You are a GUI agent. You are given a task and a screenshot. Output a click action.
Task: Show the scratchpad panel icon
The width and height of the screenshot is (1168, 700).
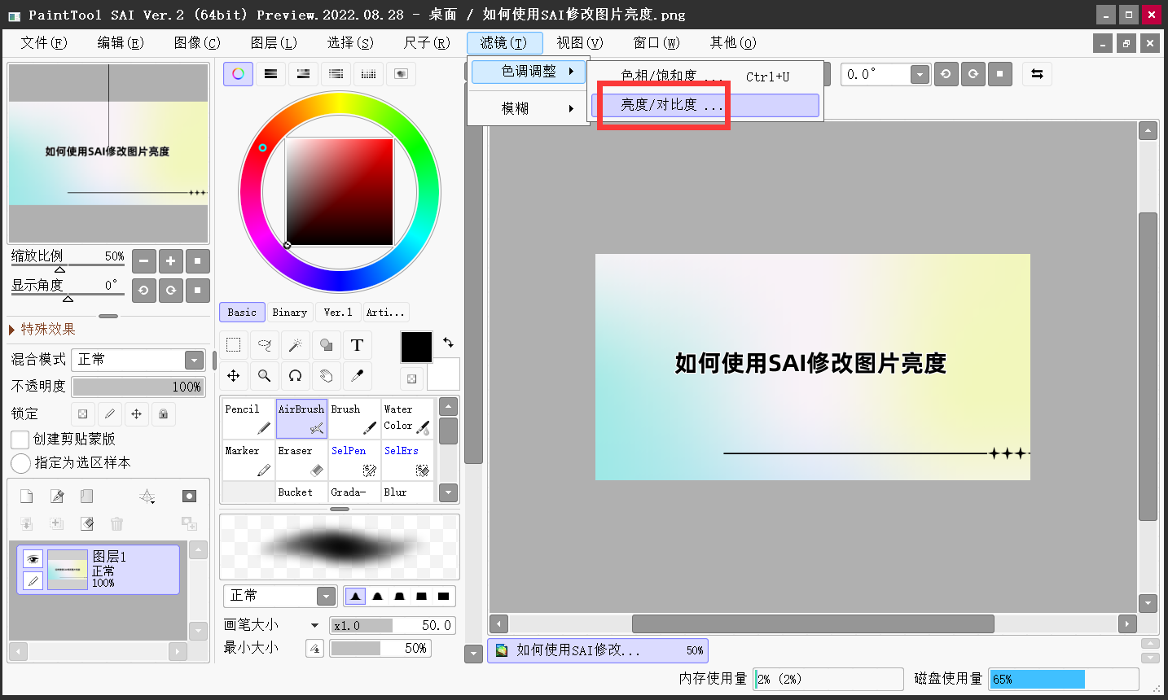click(x=401, y=74)
